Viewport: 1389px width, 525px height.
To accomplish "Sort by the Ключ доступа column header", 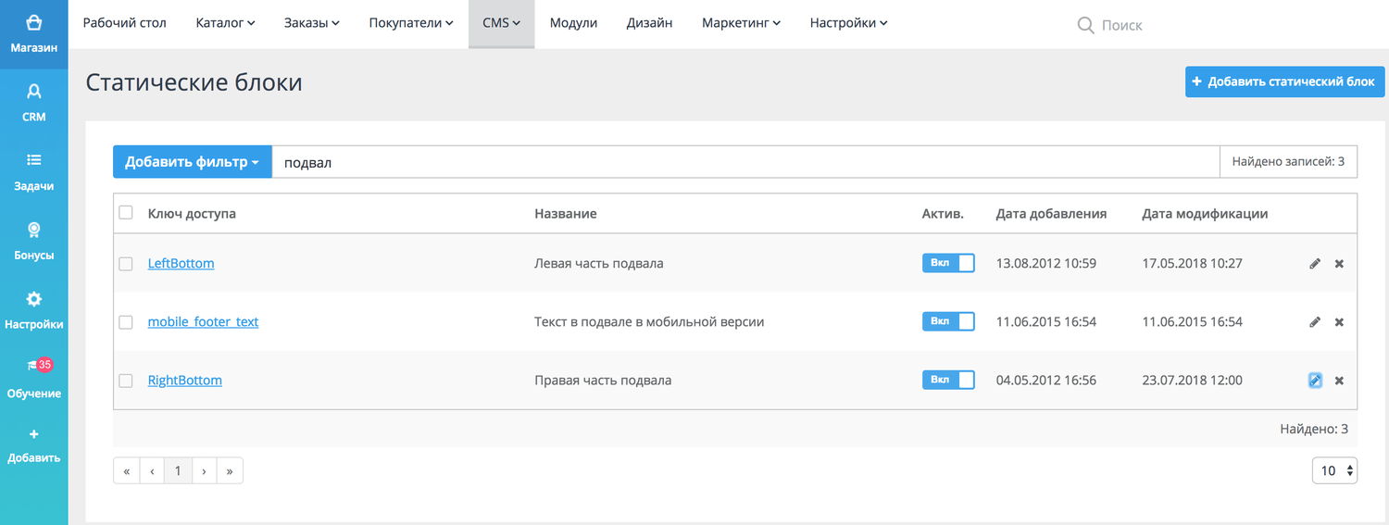I will coord(192,214).
